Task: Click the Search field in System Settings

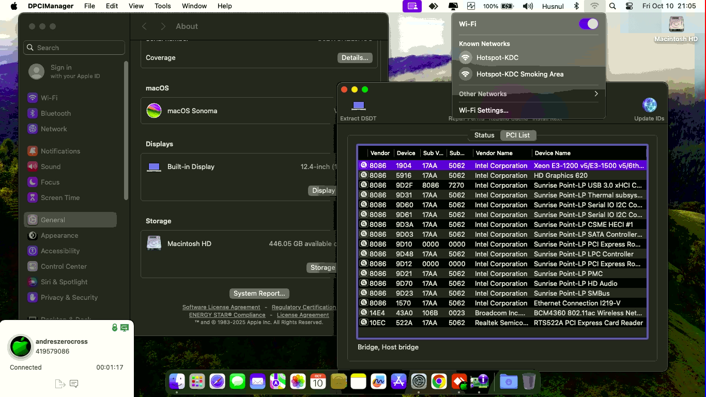Action: click(x=74, y=48)
